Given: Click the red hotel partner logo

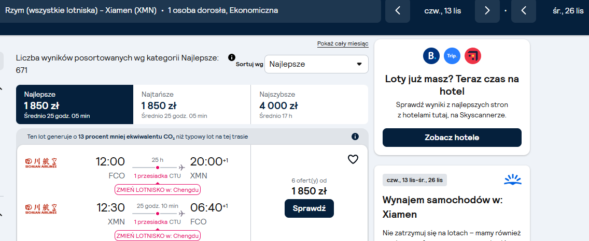Looking at the screenshot, I should point(472,56).
